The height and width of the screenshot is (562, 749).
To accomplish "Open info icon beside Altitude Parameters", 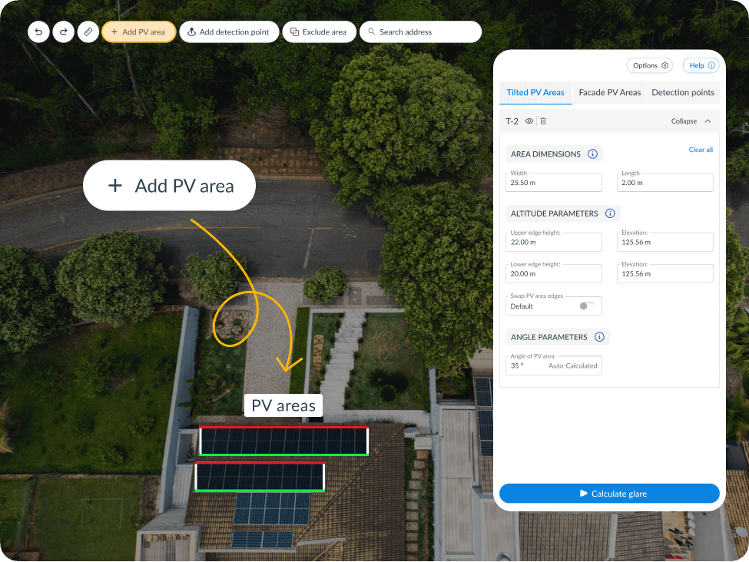I will 610,213.
